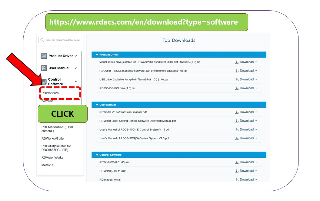Image resolution: width=320 pixels, height=201 pixels.
Task: Select RDWorksV8Lite in the sidebar
Action: (52, 139)
